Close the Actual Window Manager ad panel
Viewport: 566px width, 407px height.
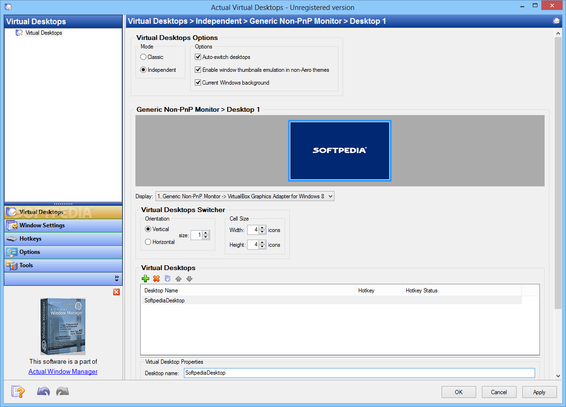tap(116, 292)
